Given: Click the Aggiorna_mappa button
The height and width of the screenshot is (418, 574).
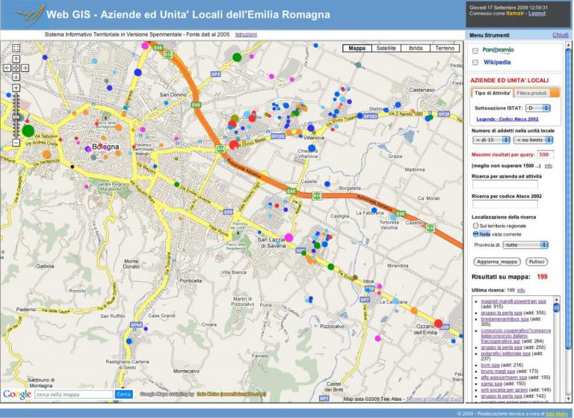Looking at the screenshot, I should pos(497,262).
